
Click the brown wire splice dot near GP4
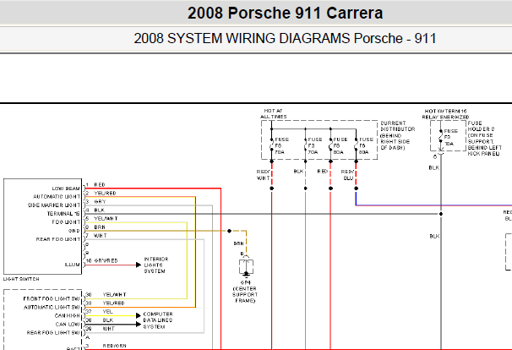tap(229, 231)
